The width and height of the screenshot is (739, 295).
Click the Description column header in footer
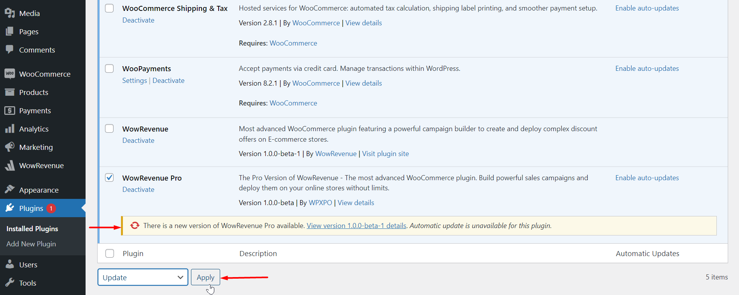tap(258, 253)
